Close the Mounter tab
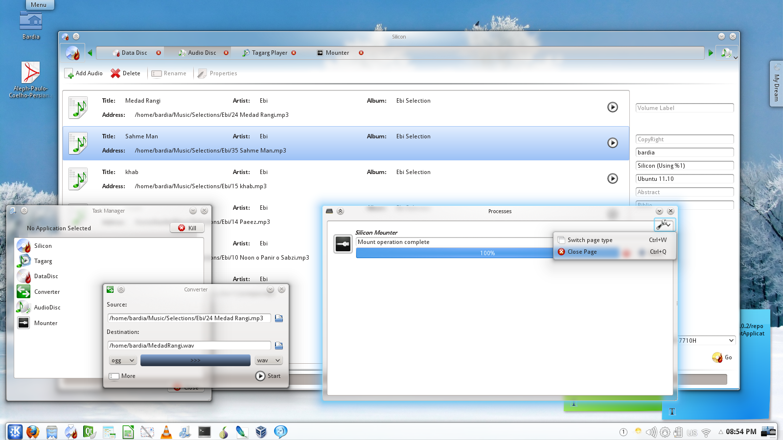Image resolution: width=783 pixels, height=440 pixels. click(361, 53)
